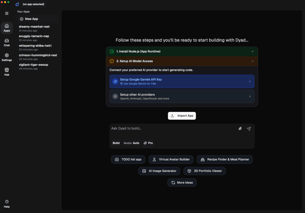This screenshot has height=213, width=305.
Task: Click the gear icon for other AI providers
Action: pyautogui.click(x=115, y=96)
